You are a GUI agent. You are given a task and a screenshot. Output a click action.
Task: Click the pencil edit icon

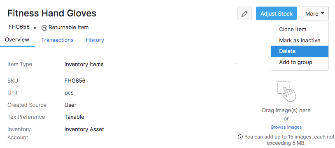(244, 14)
